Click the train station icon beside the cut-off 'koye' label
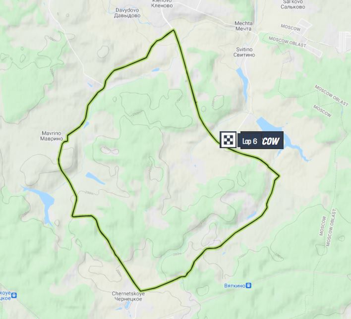This screenshot has width=351, height=319. point(14,296)
